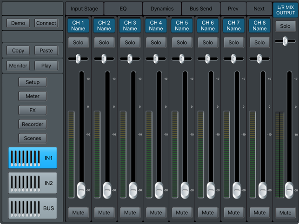The height and width of the screenshot is (224, 299).
Task: Open the BUS fader bank
Action: pyautogui.click(x=33, y=208)
